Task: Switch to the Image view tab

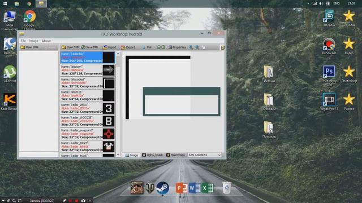Action: [132, 155]
